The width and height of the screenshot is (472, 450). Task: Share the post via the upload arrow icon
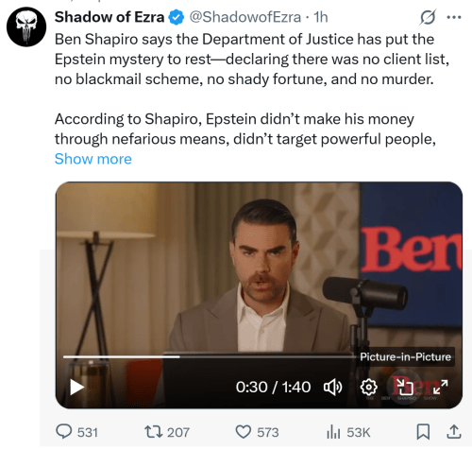pyautogui.click(x=454, y=432)
